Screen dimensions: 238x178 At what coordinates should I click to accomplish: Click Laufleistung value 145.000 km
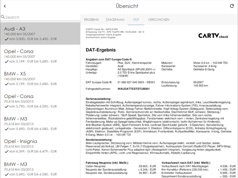coord(200,86)
